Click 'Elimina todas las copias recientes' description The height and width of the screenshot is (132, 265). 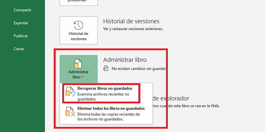tap(109, 117)
